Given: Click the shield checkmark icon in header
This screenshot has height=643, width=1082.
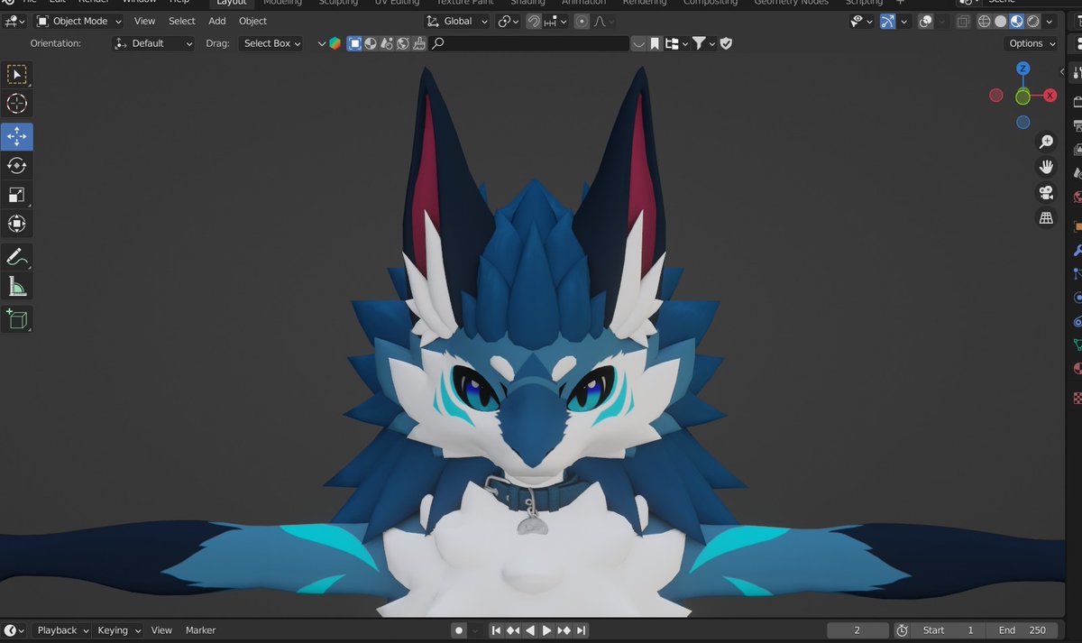Looking at the screenshot, I should (726, 43).
